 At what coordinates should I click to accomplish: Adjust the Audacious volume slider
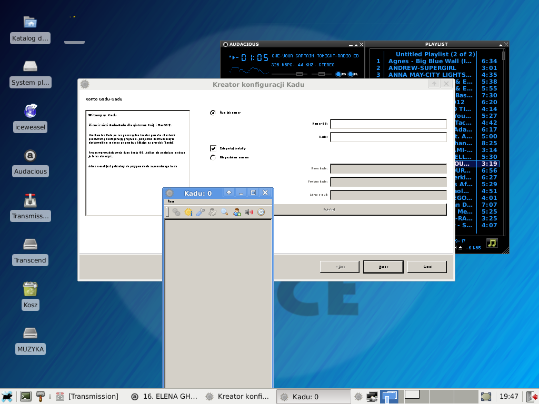(300, 74)
